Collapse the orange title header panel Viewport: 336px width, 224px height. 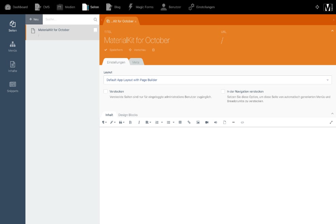coord(332,31)
